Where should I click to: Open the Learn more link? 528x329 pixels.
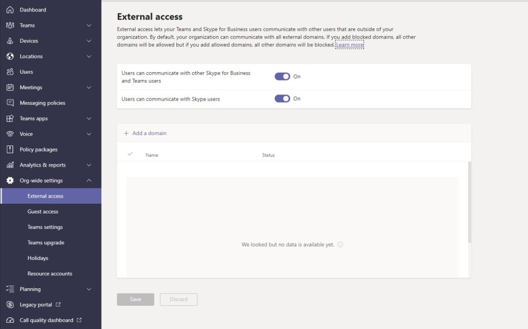350,45
